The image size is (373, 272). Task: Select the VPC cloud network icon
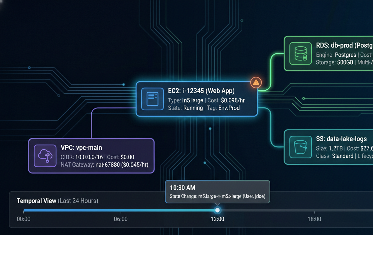coord(45,156)
